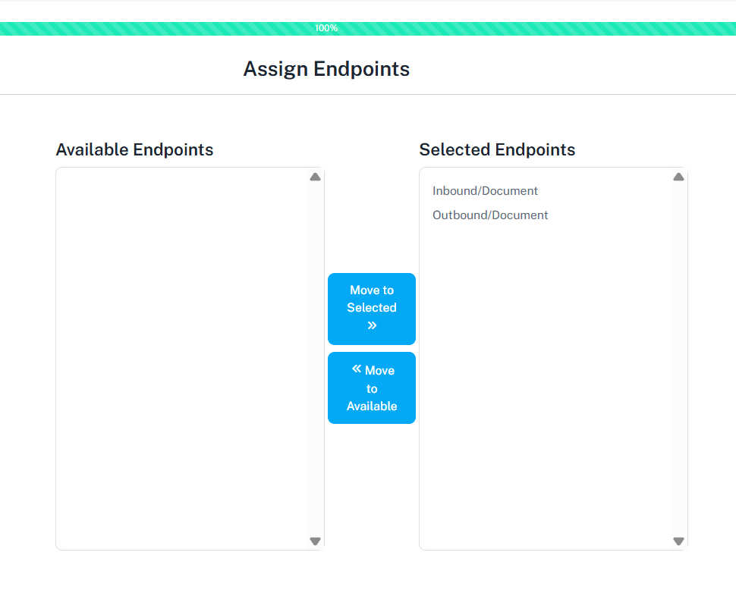Click the Available Endpoints label

[x=134, y=150]
